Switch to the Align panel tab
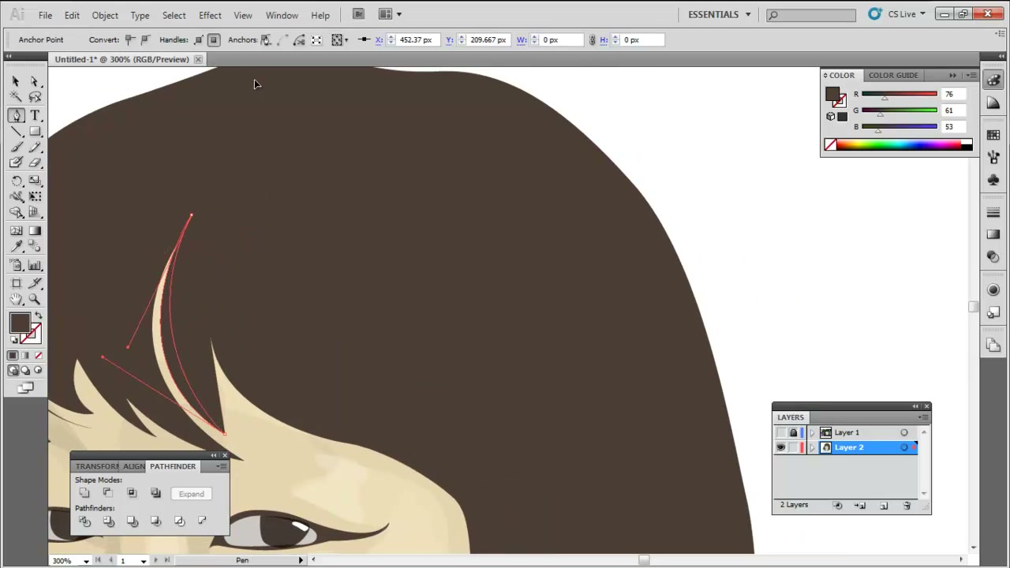 pyautogui.click(x=133, y=466)
